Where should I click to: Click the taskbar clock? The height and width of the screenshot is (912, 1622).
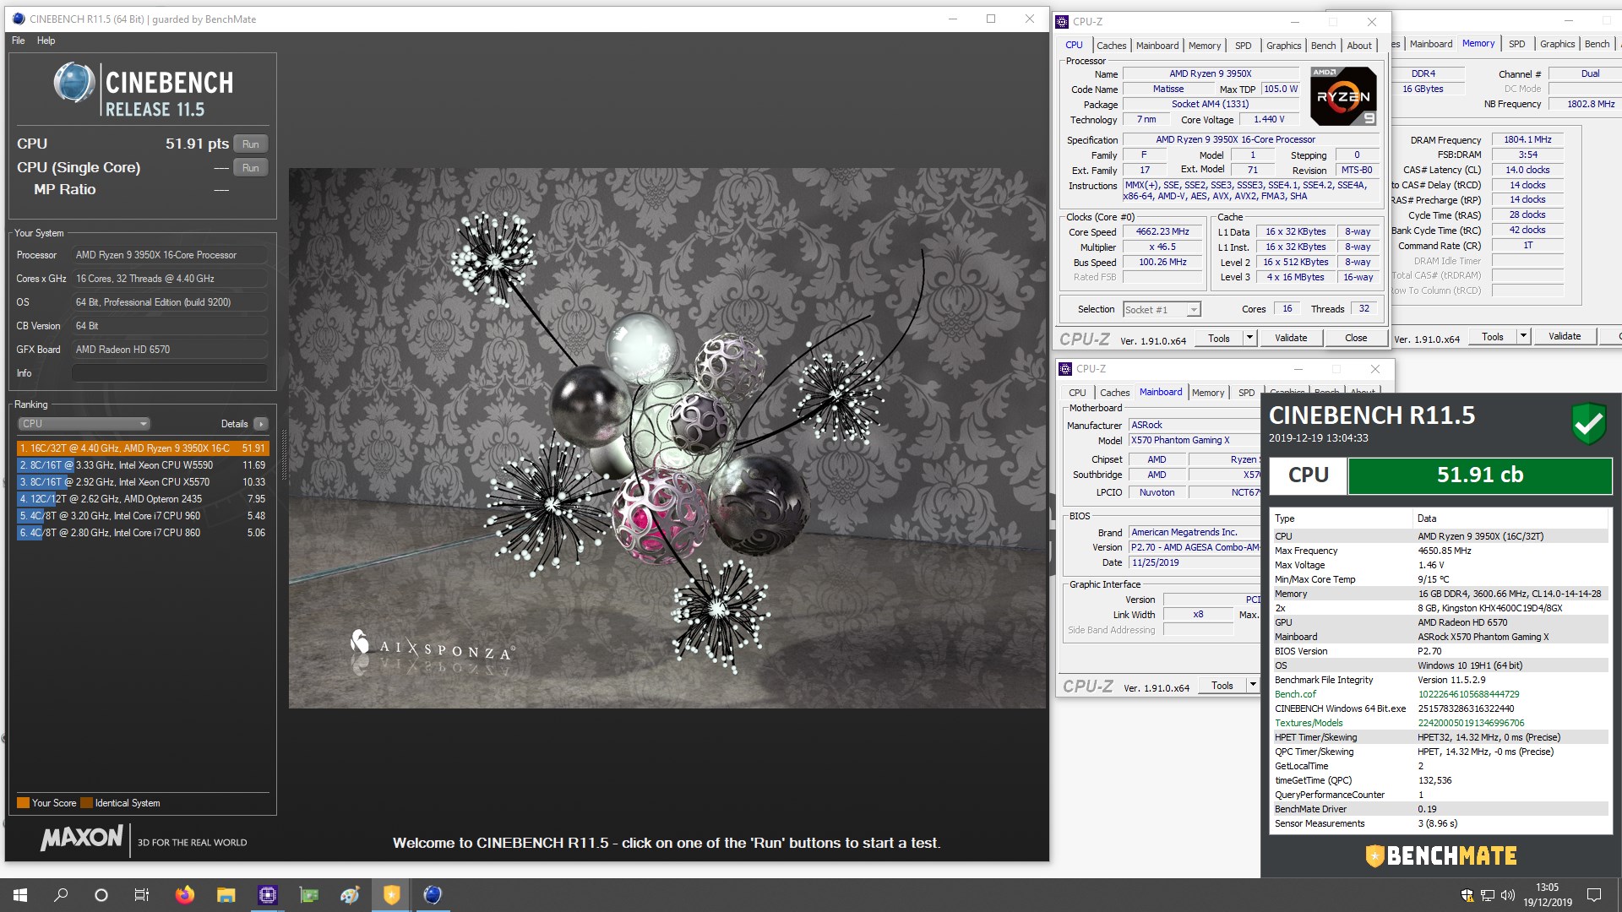(x=1547, y=895)
